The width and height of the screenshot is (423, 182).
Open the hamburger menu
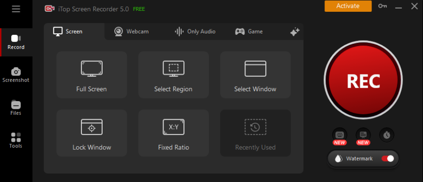tap(16, 9)
